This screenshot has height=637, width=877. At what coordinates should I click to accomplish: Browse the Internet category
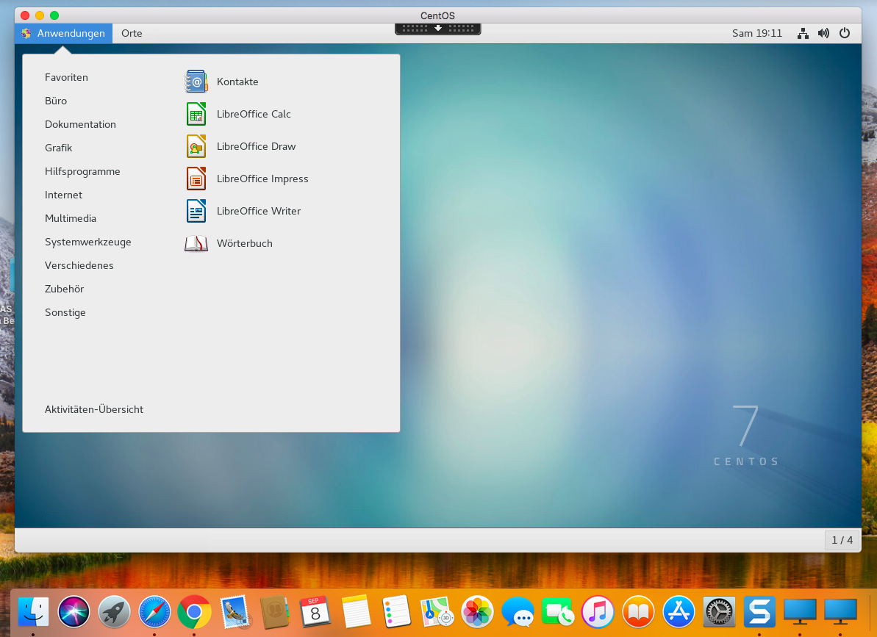point(63,195)
